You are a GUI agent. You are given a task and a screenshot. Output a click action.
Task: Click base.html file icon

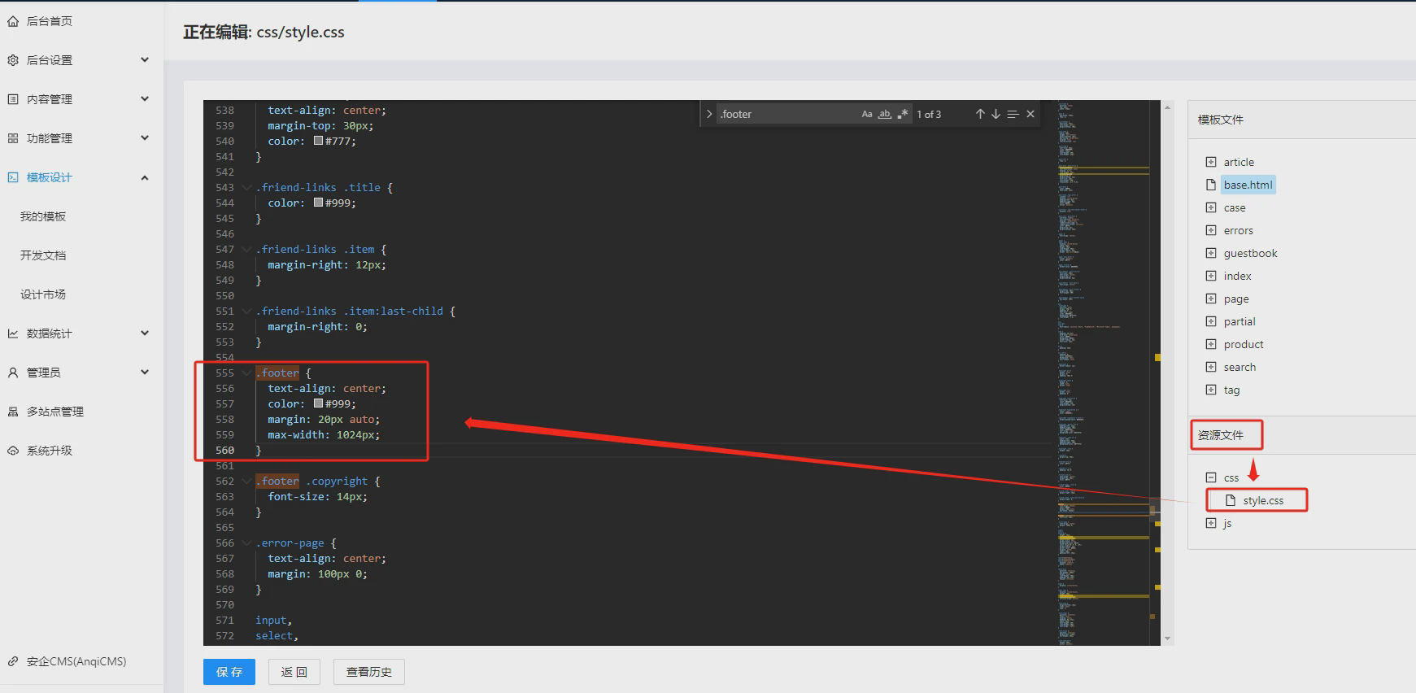pos(1211,185)
